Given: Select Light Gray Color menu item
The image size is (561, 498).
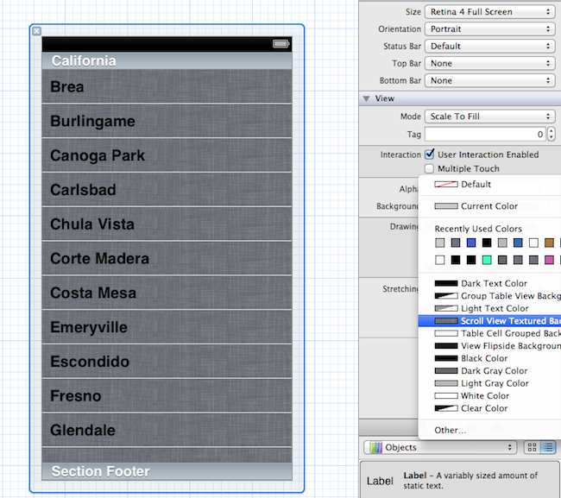Looking at the screenshot, I should 489,383.
